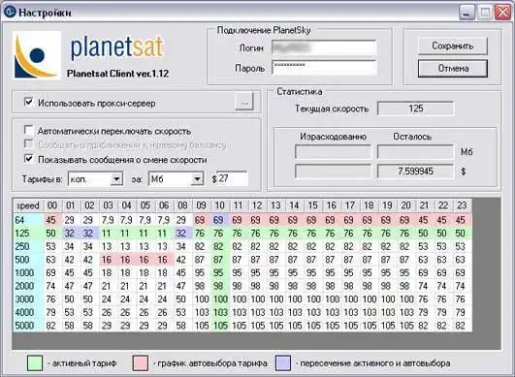The width and height of the screenshot is (515, 377).
Task: Select speed row 2000
Action: pyautogui.click(x=28, y=286)
